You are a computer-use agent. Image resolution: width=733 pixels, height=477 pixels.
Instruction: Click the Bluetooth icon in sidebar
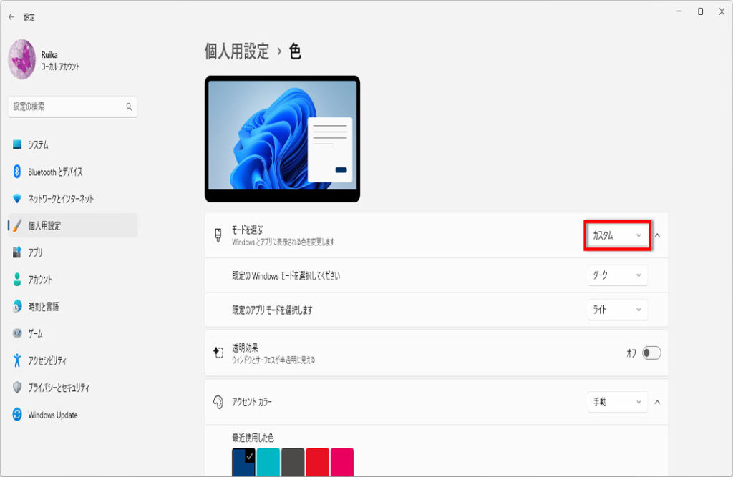(x=17, y=172)
